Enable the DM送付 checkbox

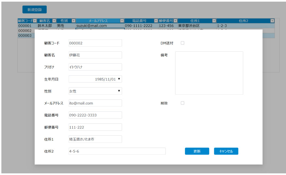click(x=182, y=43)
